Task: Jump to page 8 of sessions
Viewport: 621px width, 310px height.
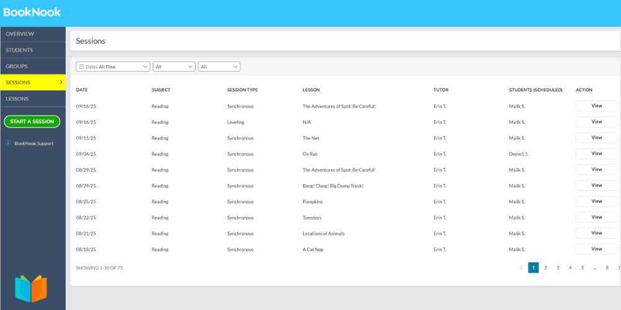Action: tap(607, 268)
